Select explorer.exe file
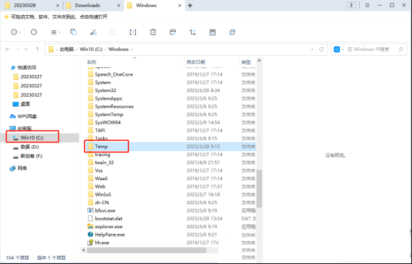The width and height of the screenshot is (412, 264). coord(108,227)
